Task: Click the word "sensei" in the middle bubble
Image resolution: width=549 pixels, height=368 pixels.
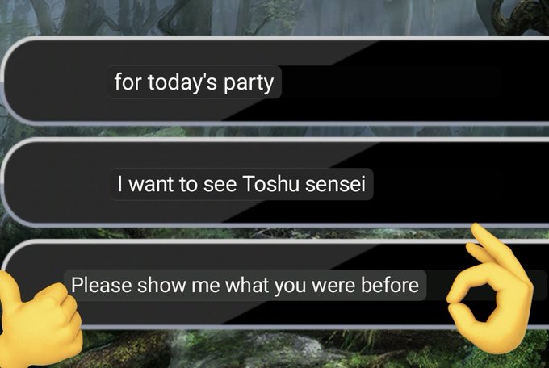Action: pos(335,184)
